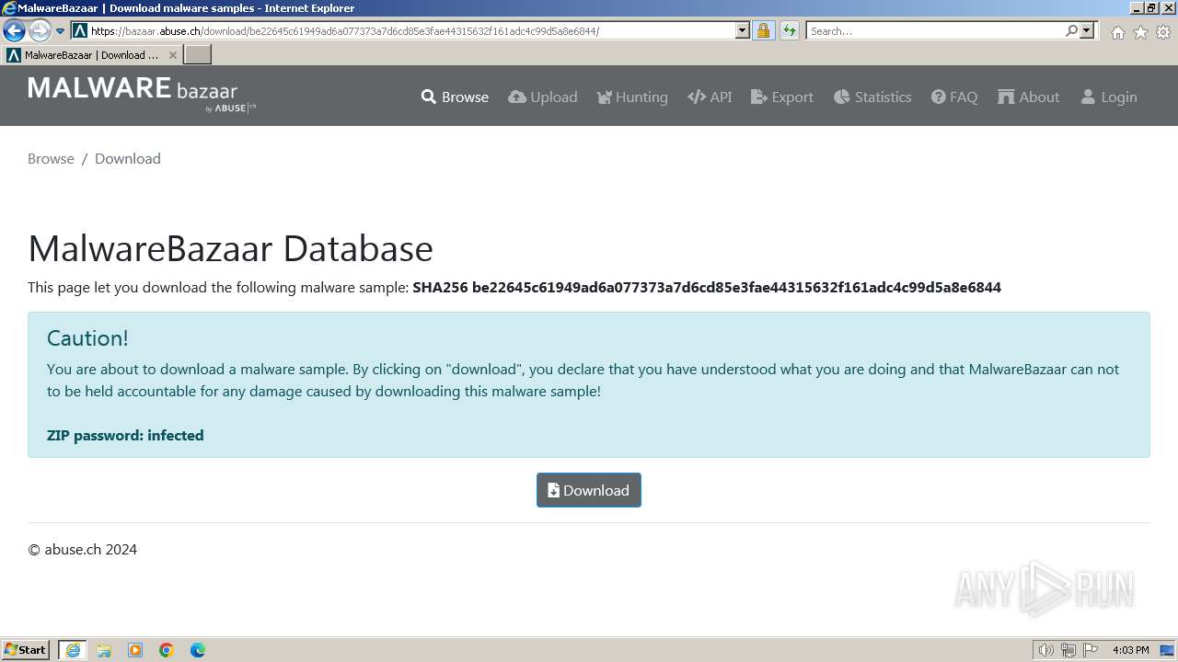Click the IE Back arrow button

[x=14, y=31]
